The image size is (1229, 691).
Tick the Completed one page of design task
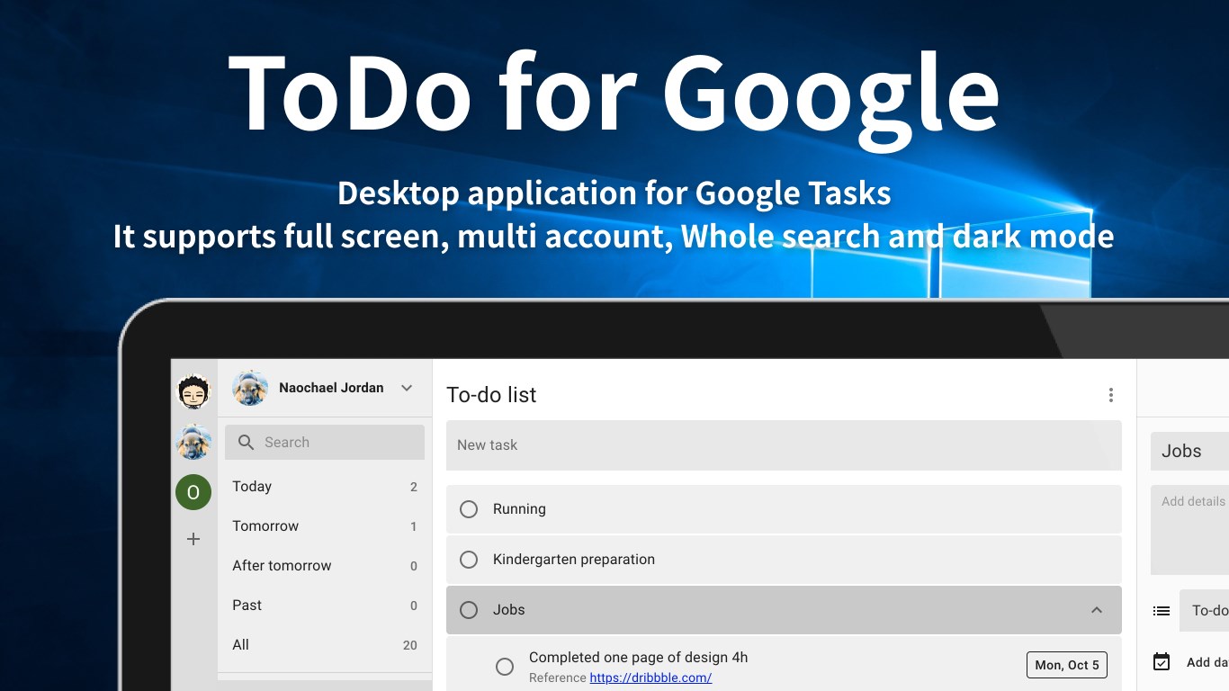pyautogui.click(x=505, y=666)
